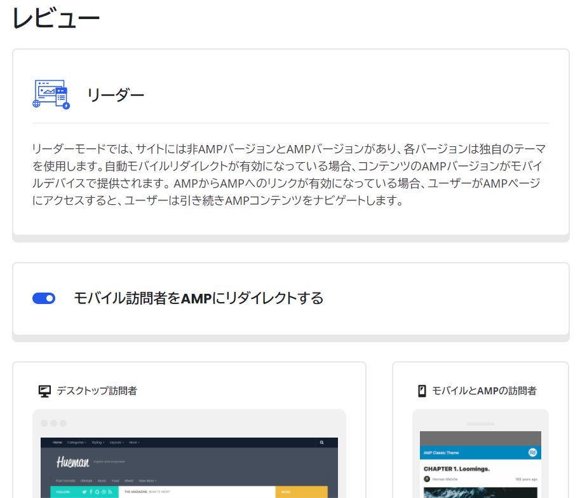Click the リーダー heading text
Screen dimensions: 580x498
tap(116, 95)
